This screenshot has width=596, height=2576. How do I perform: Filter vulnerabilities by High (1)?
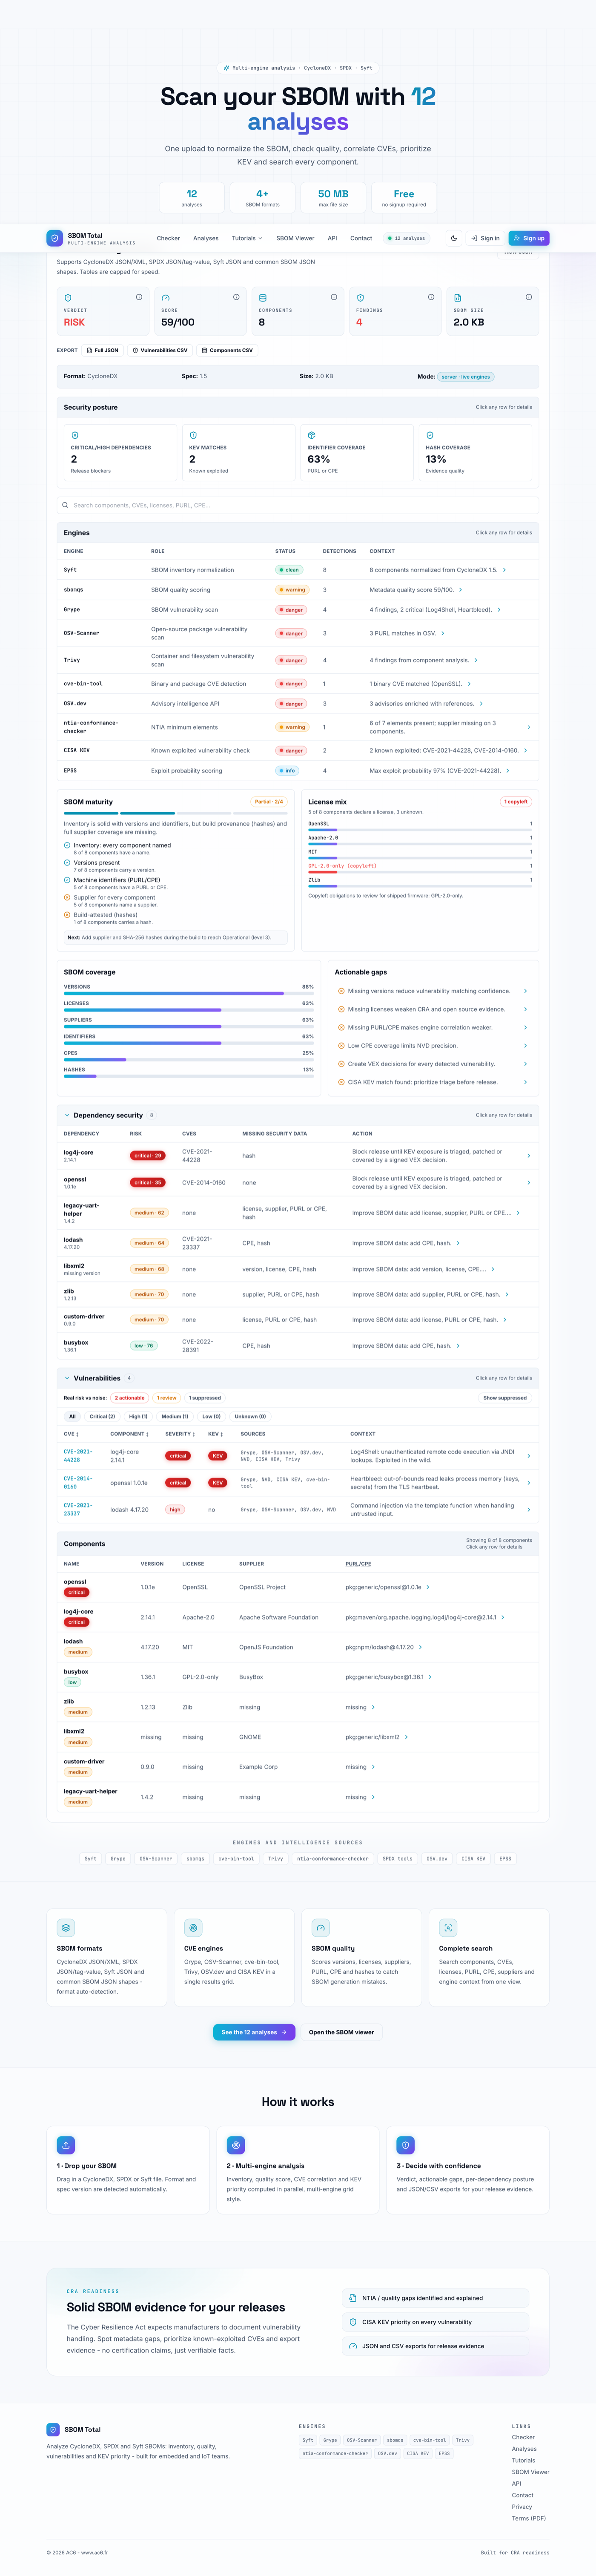coord(138,1416)
